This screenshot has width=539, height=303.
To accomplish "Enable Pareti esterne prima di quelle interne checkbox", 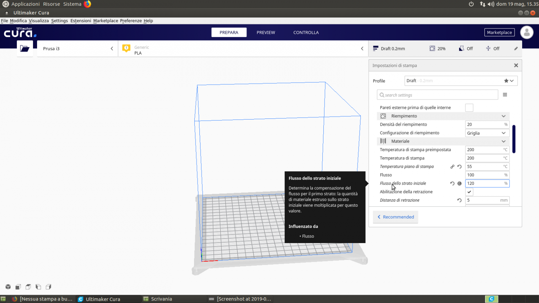I will click(469, 108).
